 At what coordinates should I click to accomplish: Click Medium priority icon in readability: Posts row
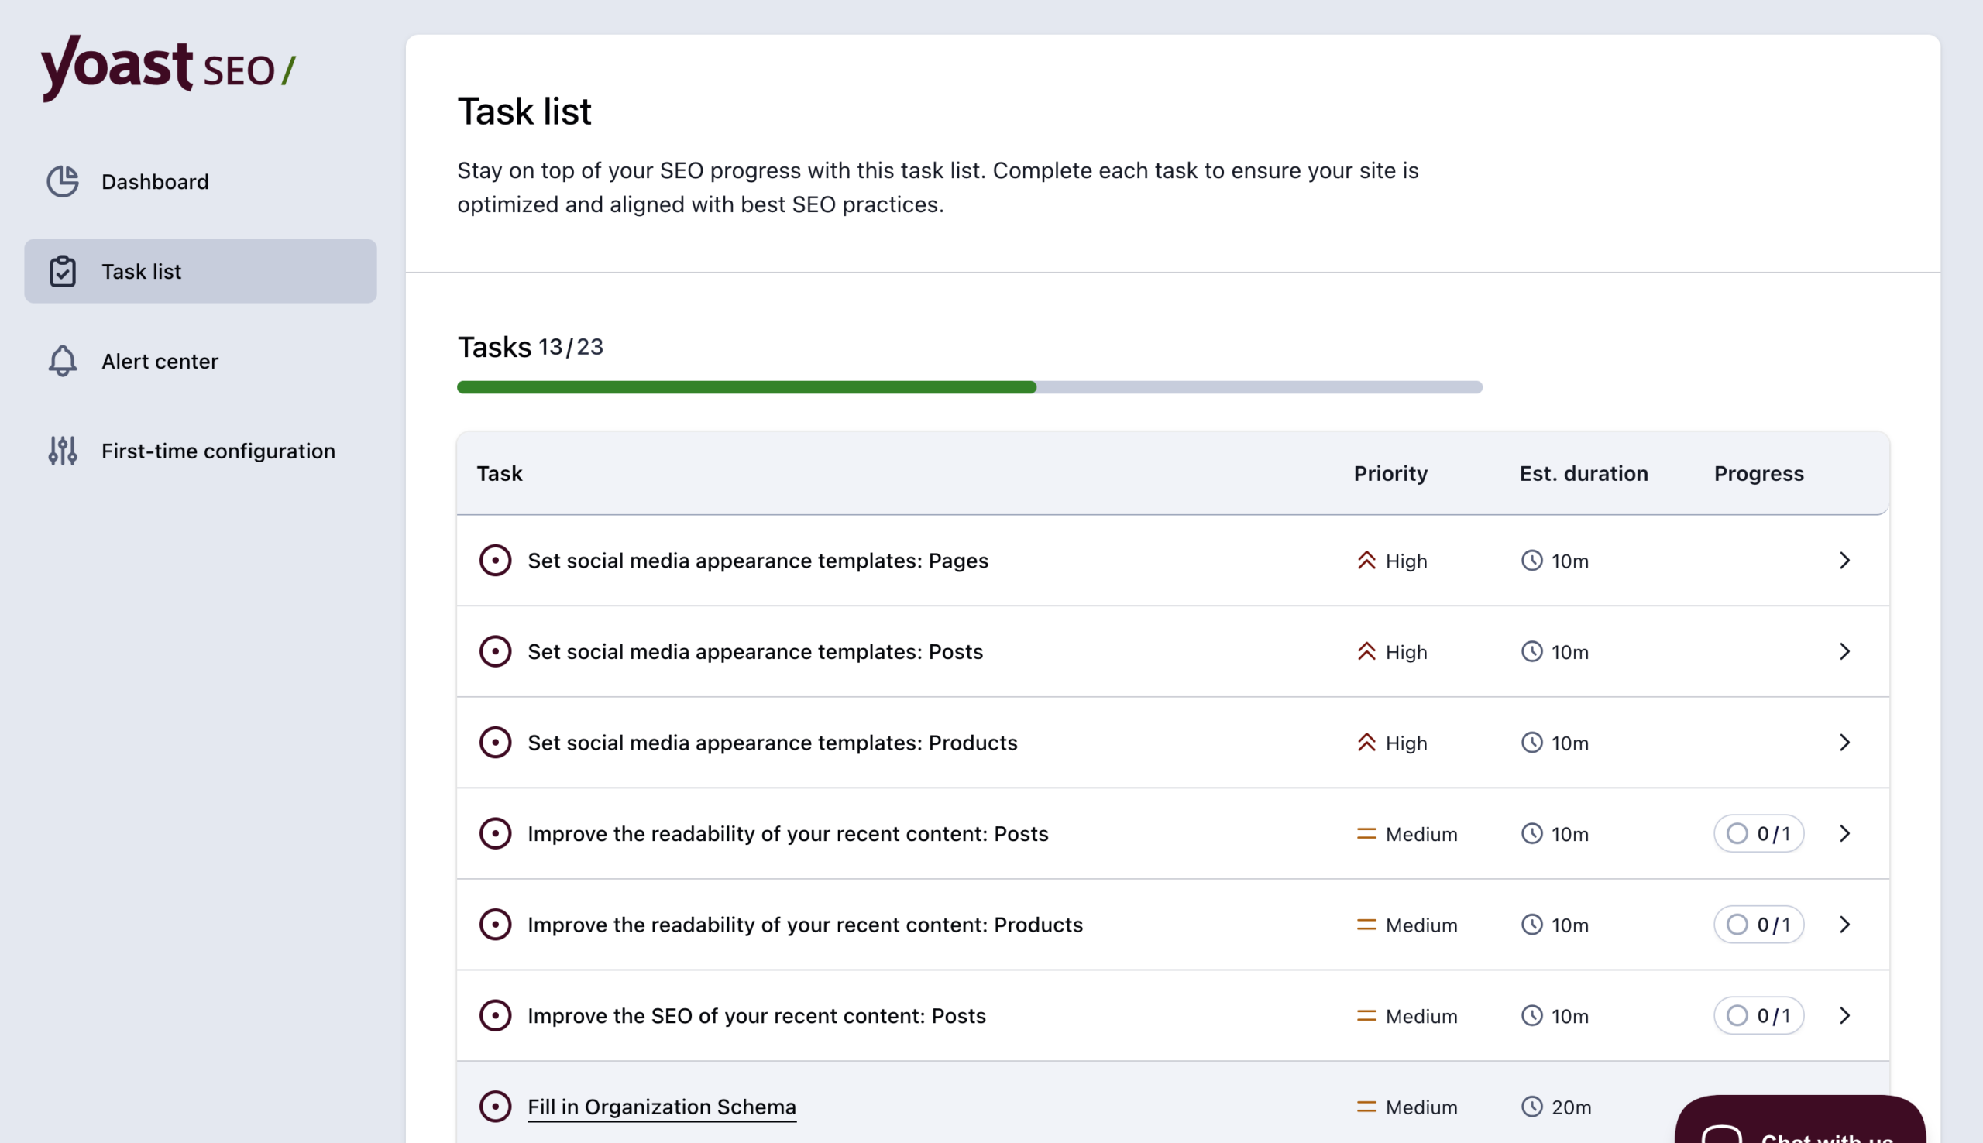[x=1366, y=834]
